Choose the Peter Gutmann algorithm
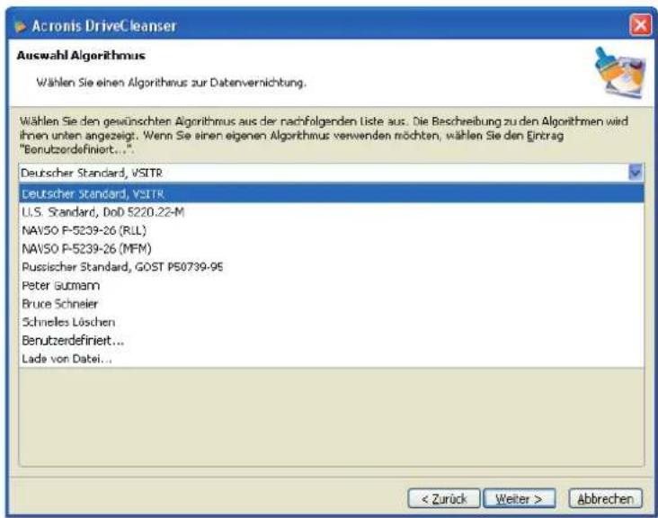 [331, 285]
